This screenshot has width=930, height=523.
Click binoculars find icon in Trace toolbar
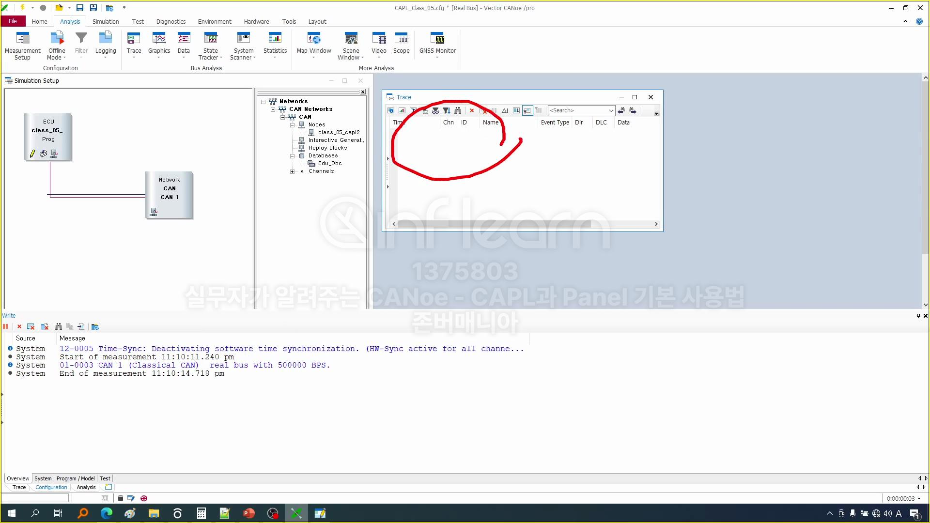458,110
